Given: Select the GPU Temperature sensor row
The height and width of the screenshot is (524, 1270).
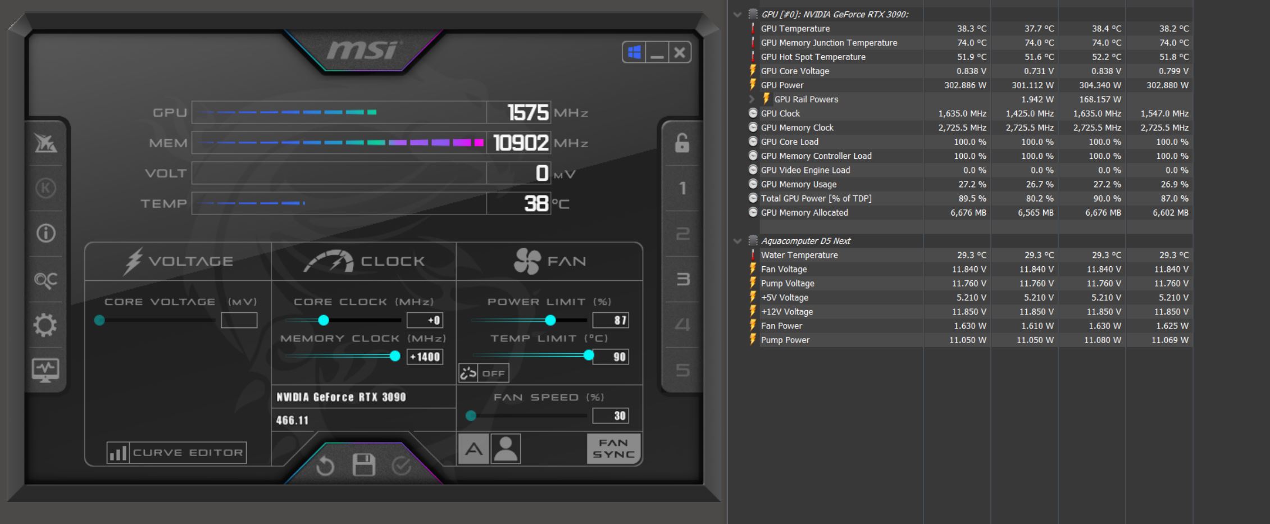Looking at the screenshot, I should pyautogui.click(x=970, y=29).
